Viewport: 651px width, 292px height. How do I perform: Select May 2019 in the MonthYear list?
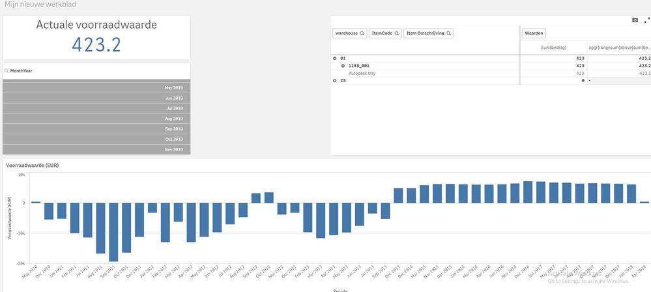pos(96,87)
